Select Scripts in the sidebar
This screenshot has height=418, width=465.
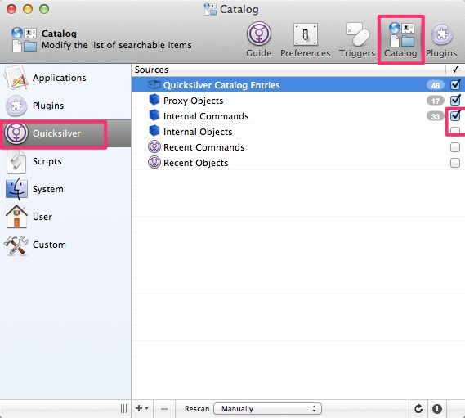point(65,161)
